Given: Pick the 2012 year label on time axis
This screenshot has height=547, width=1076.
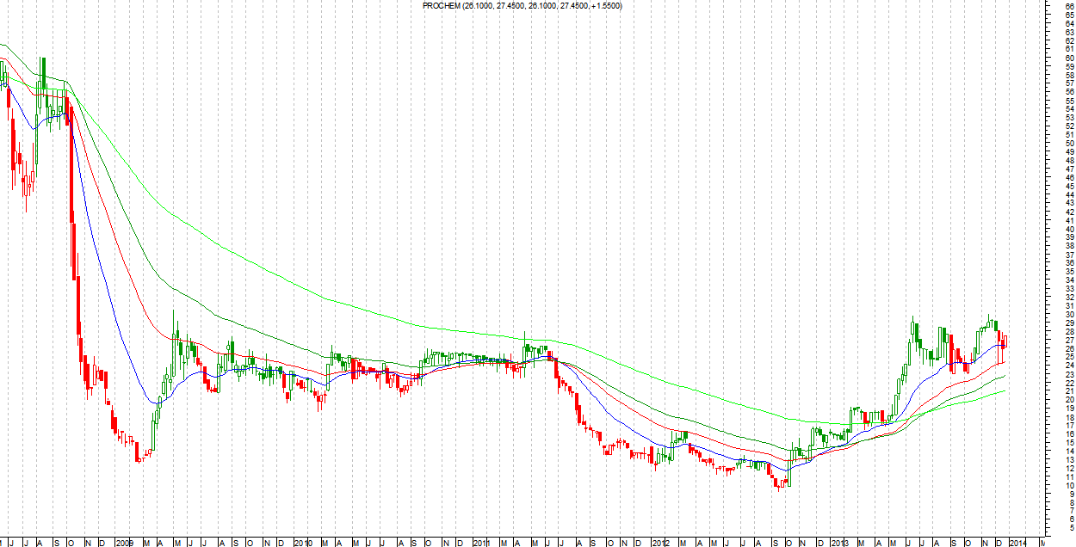Looking at the screenshot, I should coord(659,543).
